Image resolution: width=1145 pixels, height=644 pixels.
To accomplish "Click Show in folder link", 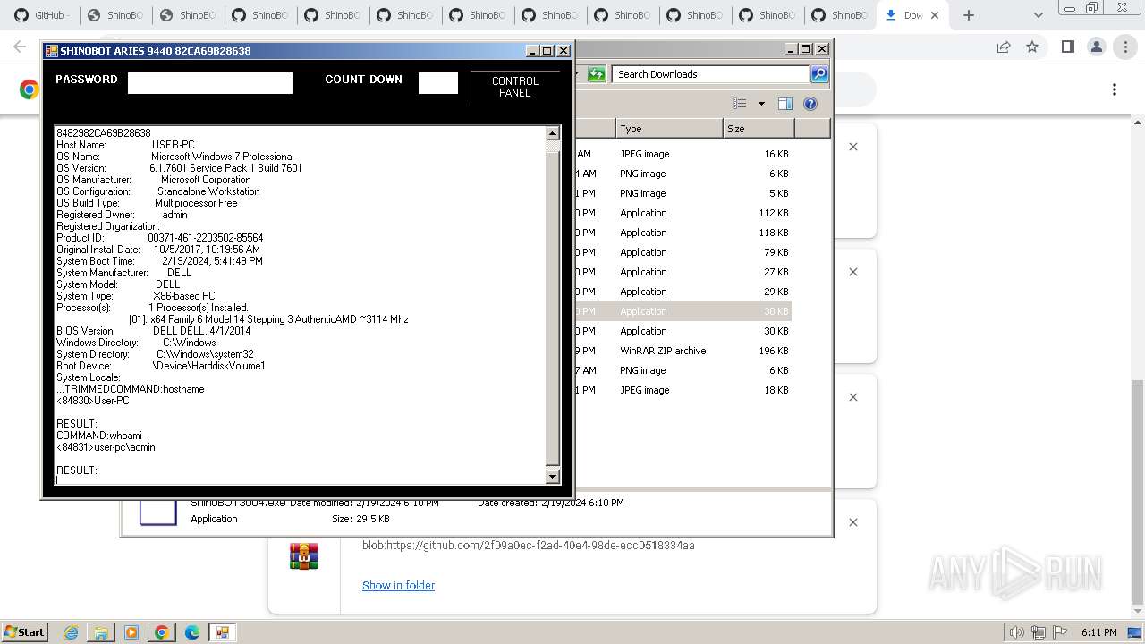I will click(398, 585).
